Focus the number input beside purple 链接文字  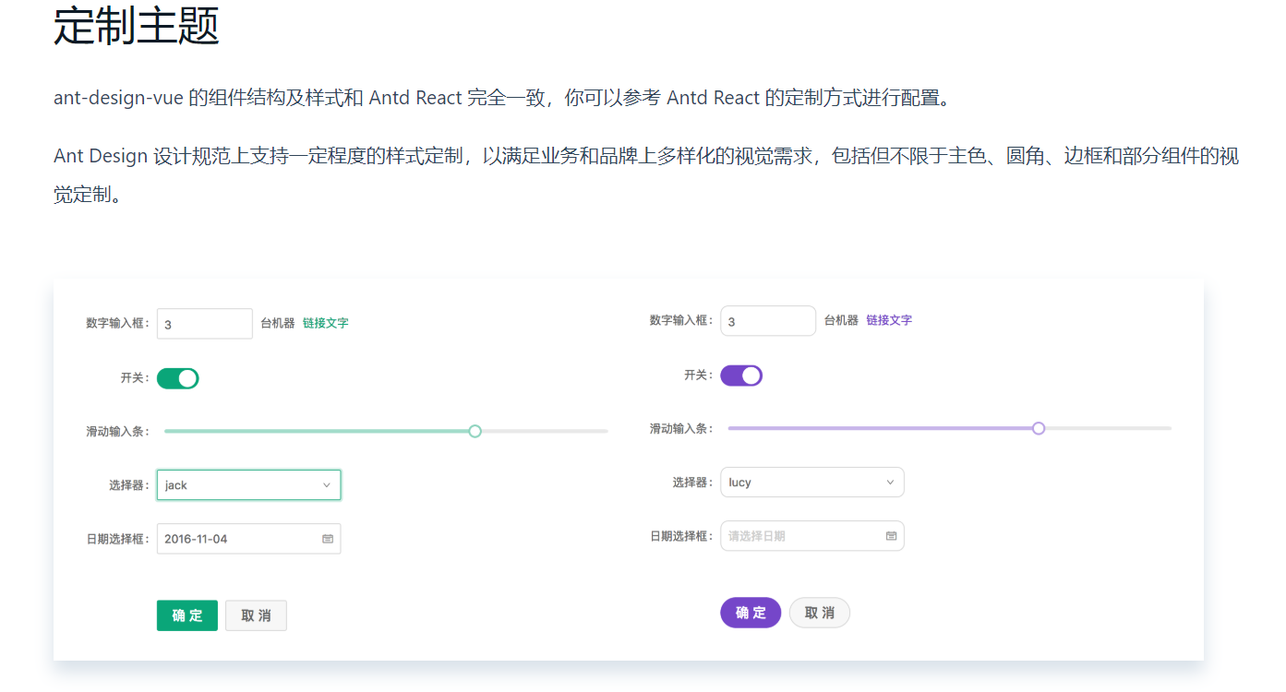pos(768,321)
